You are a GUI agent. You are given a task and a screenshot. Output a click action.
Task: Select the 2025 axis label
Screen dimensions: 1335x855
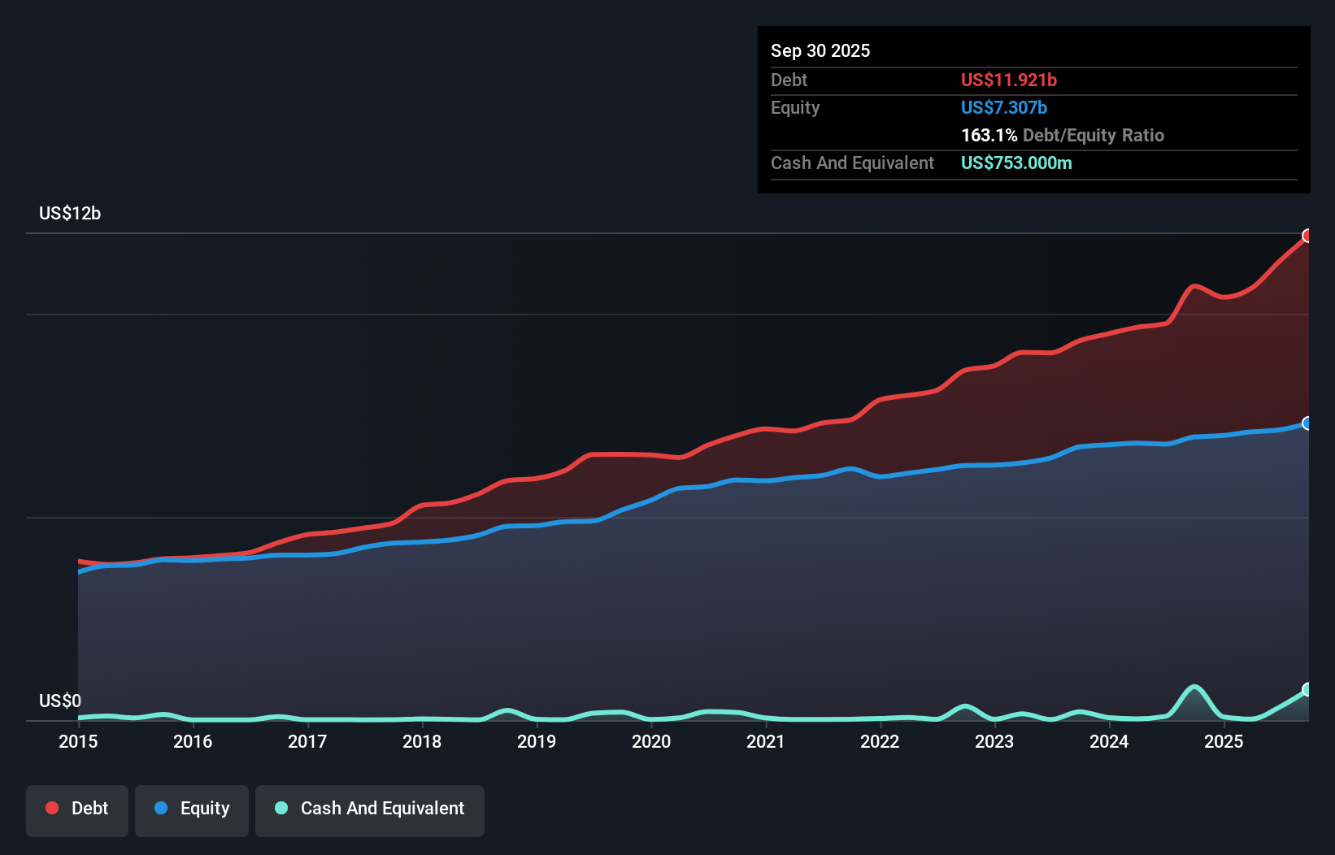(1224, 742)
